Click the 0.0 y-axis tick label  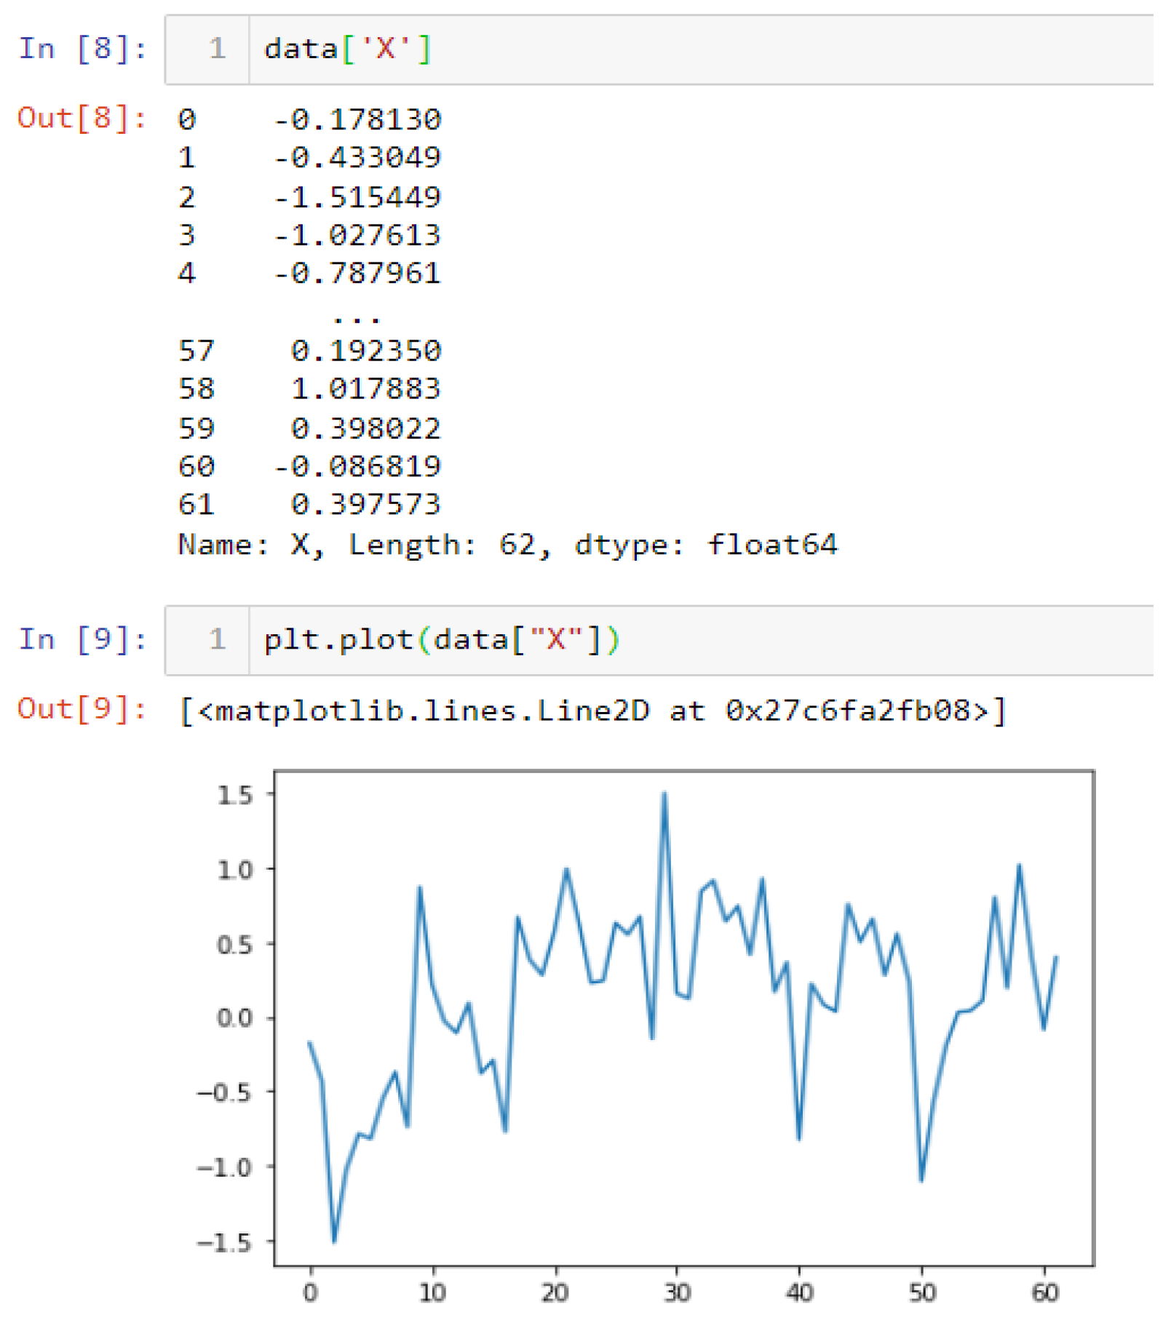coord(234,1017)
